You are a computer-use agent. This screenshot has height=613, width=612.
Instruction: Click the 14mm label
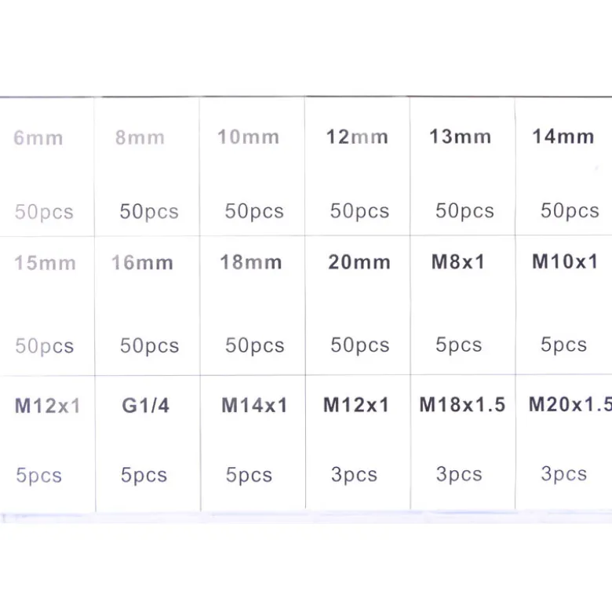pyautogui.click(x=563, y=137)
